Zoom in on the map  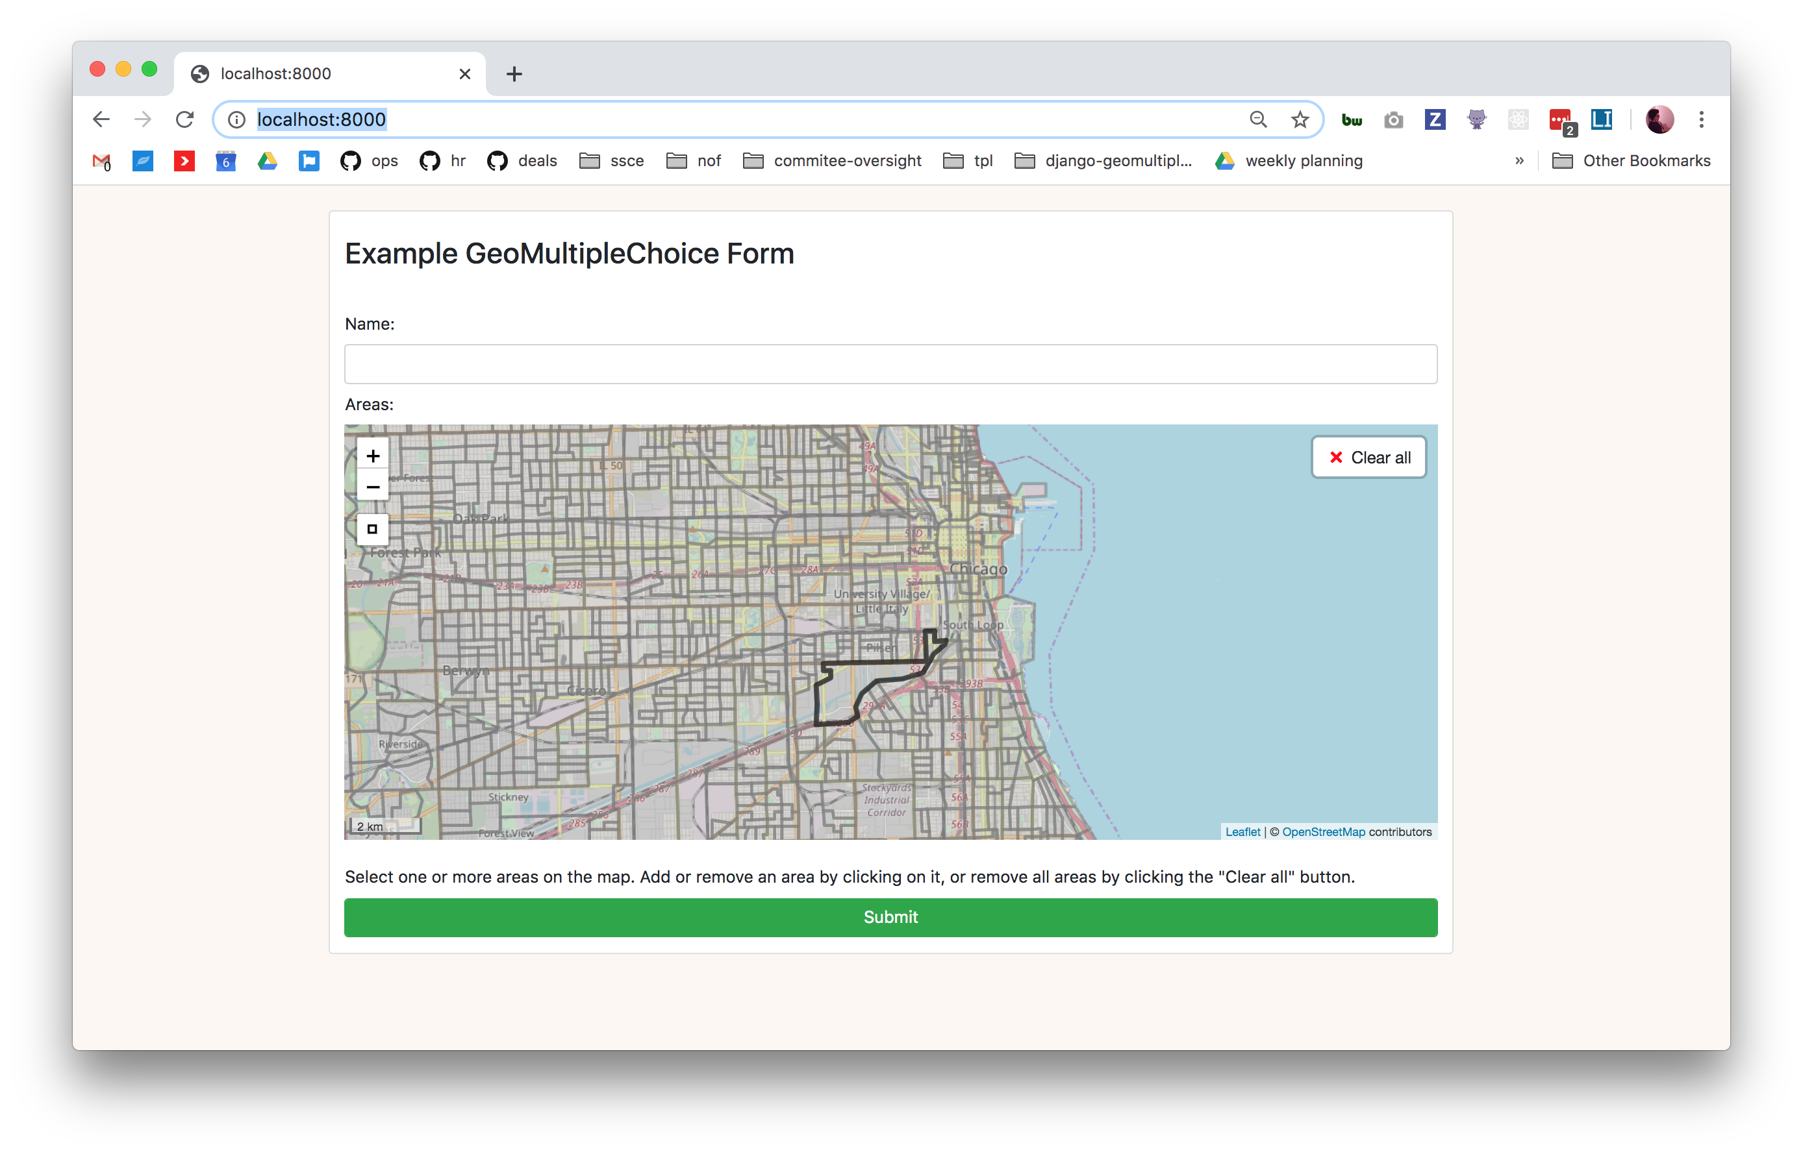point(373,456)
